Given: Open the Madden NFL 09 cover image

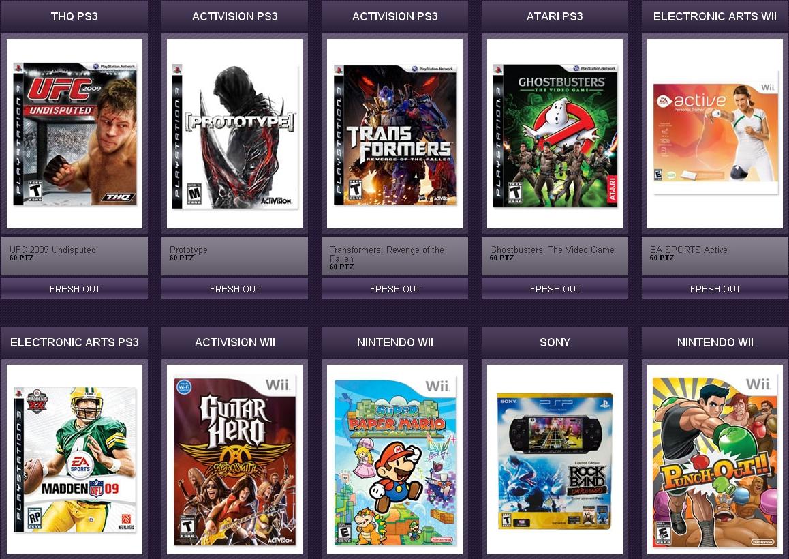Looking at the screenshot, I should 74,459.
